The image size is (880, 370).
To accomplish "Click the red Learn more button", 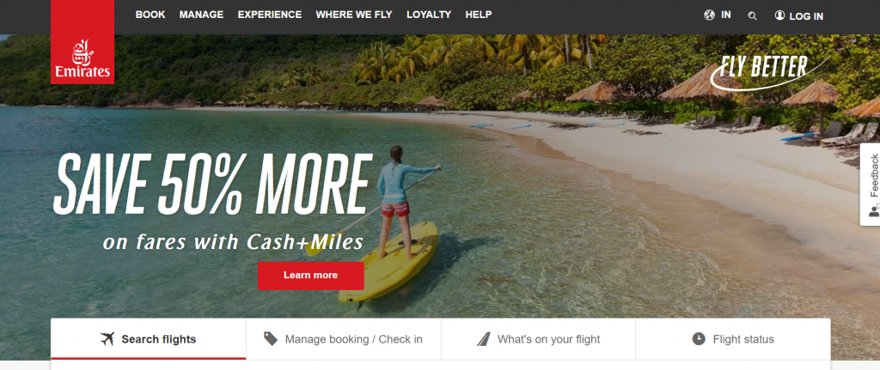I will pos(311,276).
